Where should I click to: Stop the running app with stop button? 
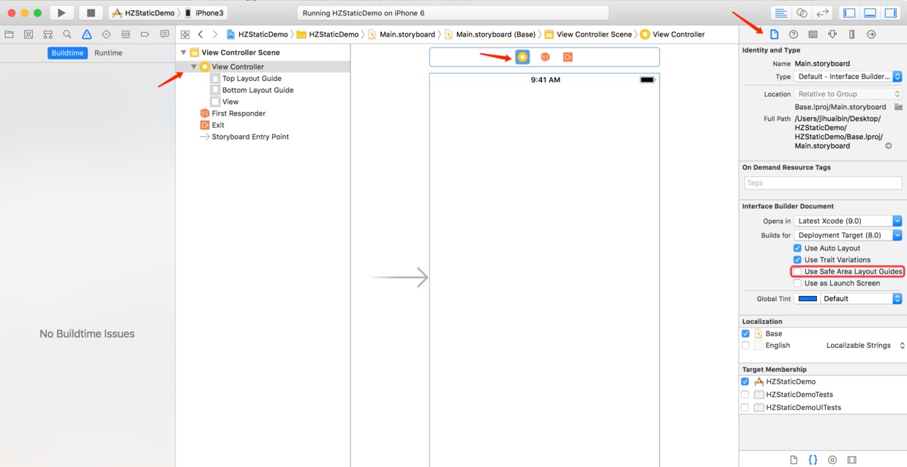[x=91, y=12]
